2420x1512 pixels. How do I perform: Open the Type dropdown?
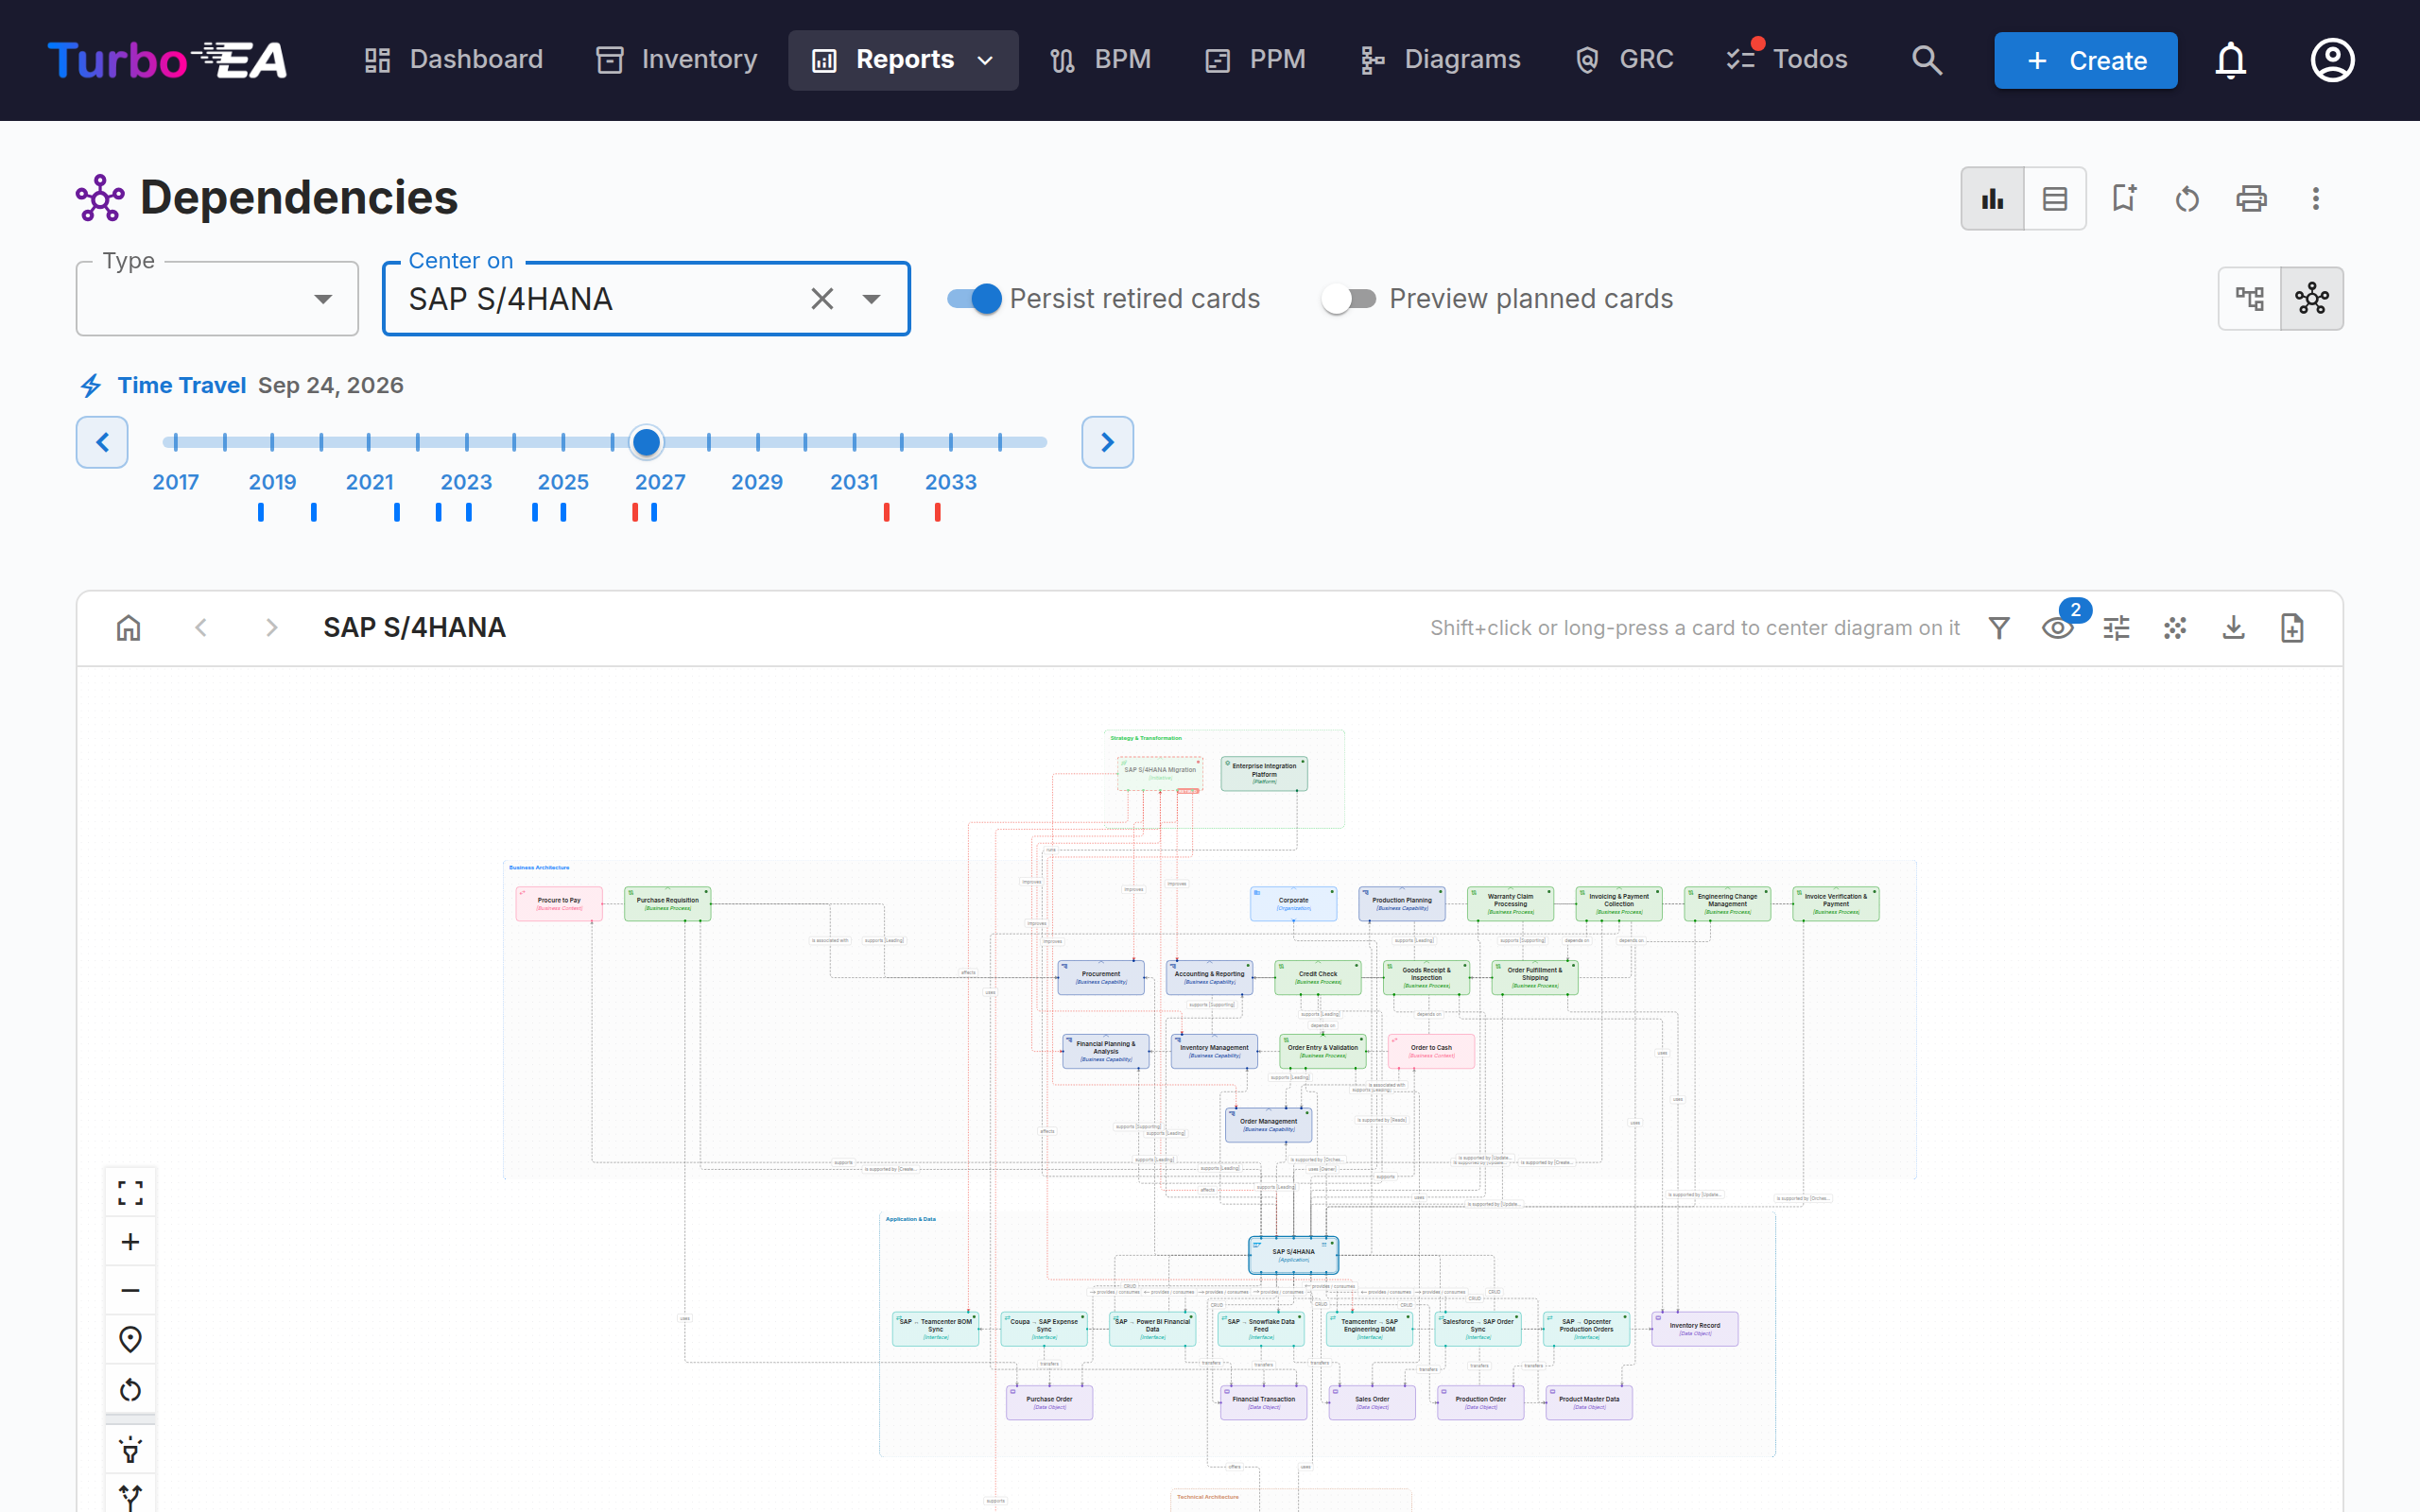(217, 298)
